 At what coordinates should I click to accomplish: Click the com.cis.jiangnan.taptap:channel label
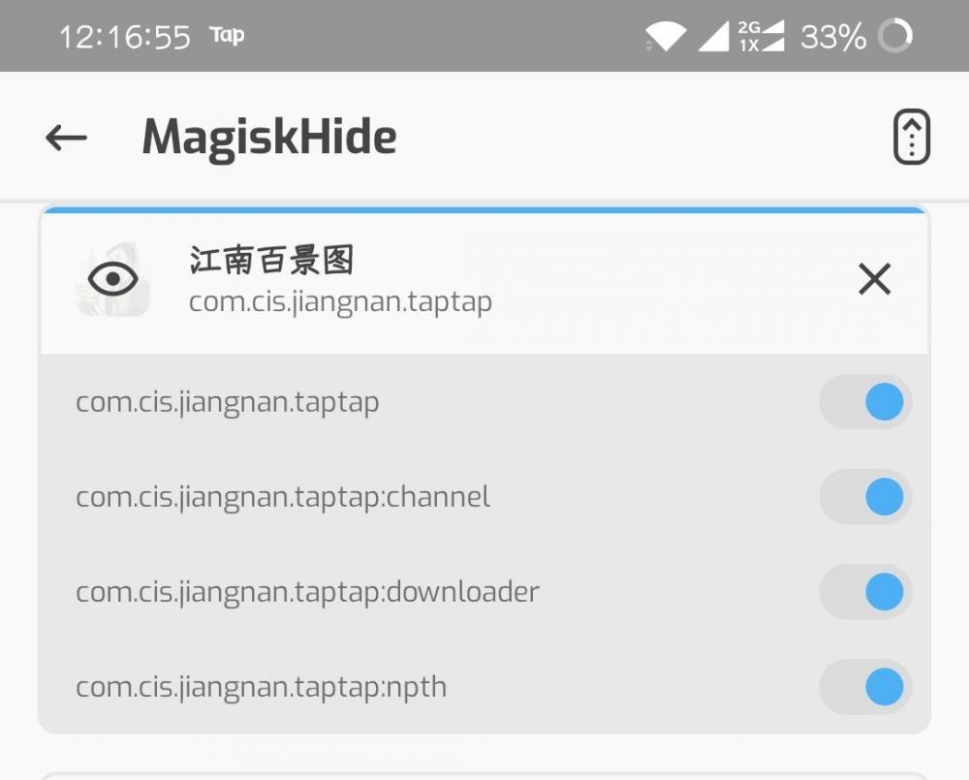coord(283,497)
